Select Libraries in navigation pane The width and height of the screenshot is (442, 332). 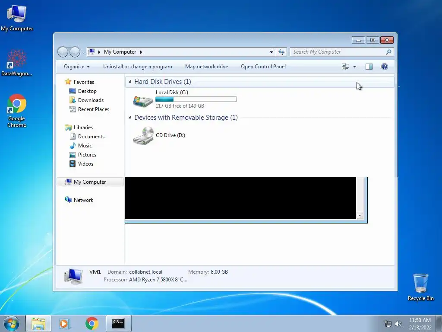pos(83,128)
